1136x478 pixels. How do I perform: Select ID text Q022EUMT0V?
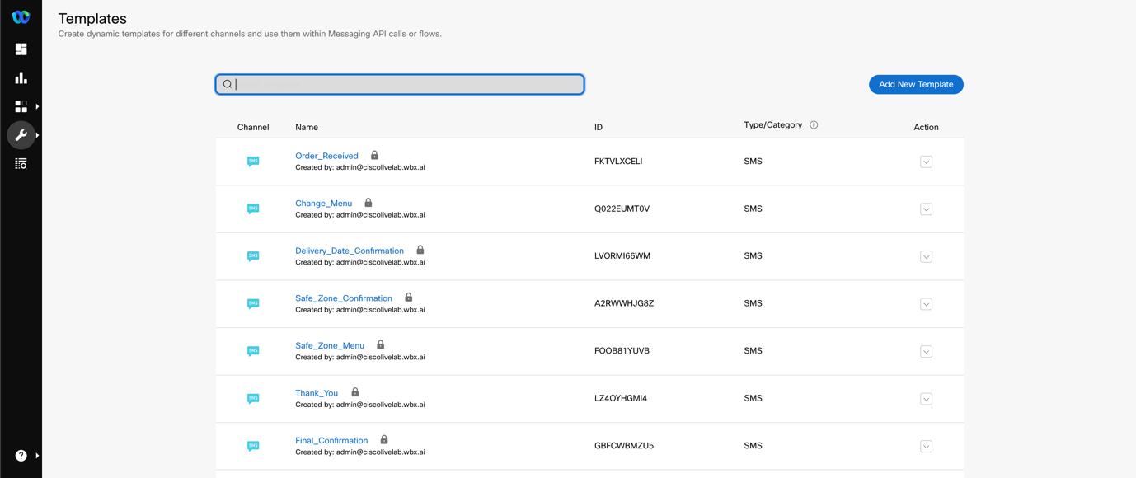(x=622, y=209)
